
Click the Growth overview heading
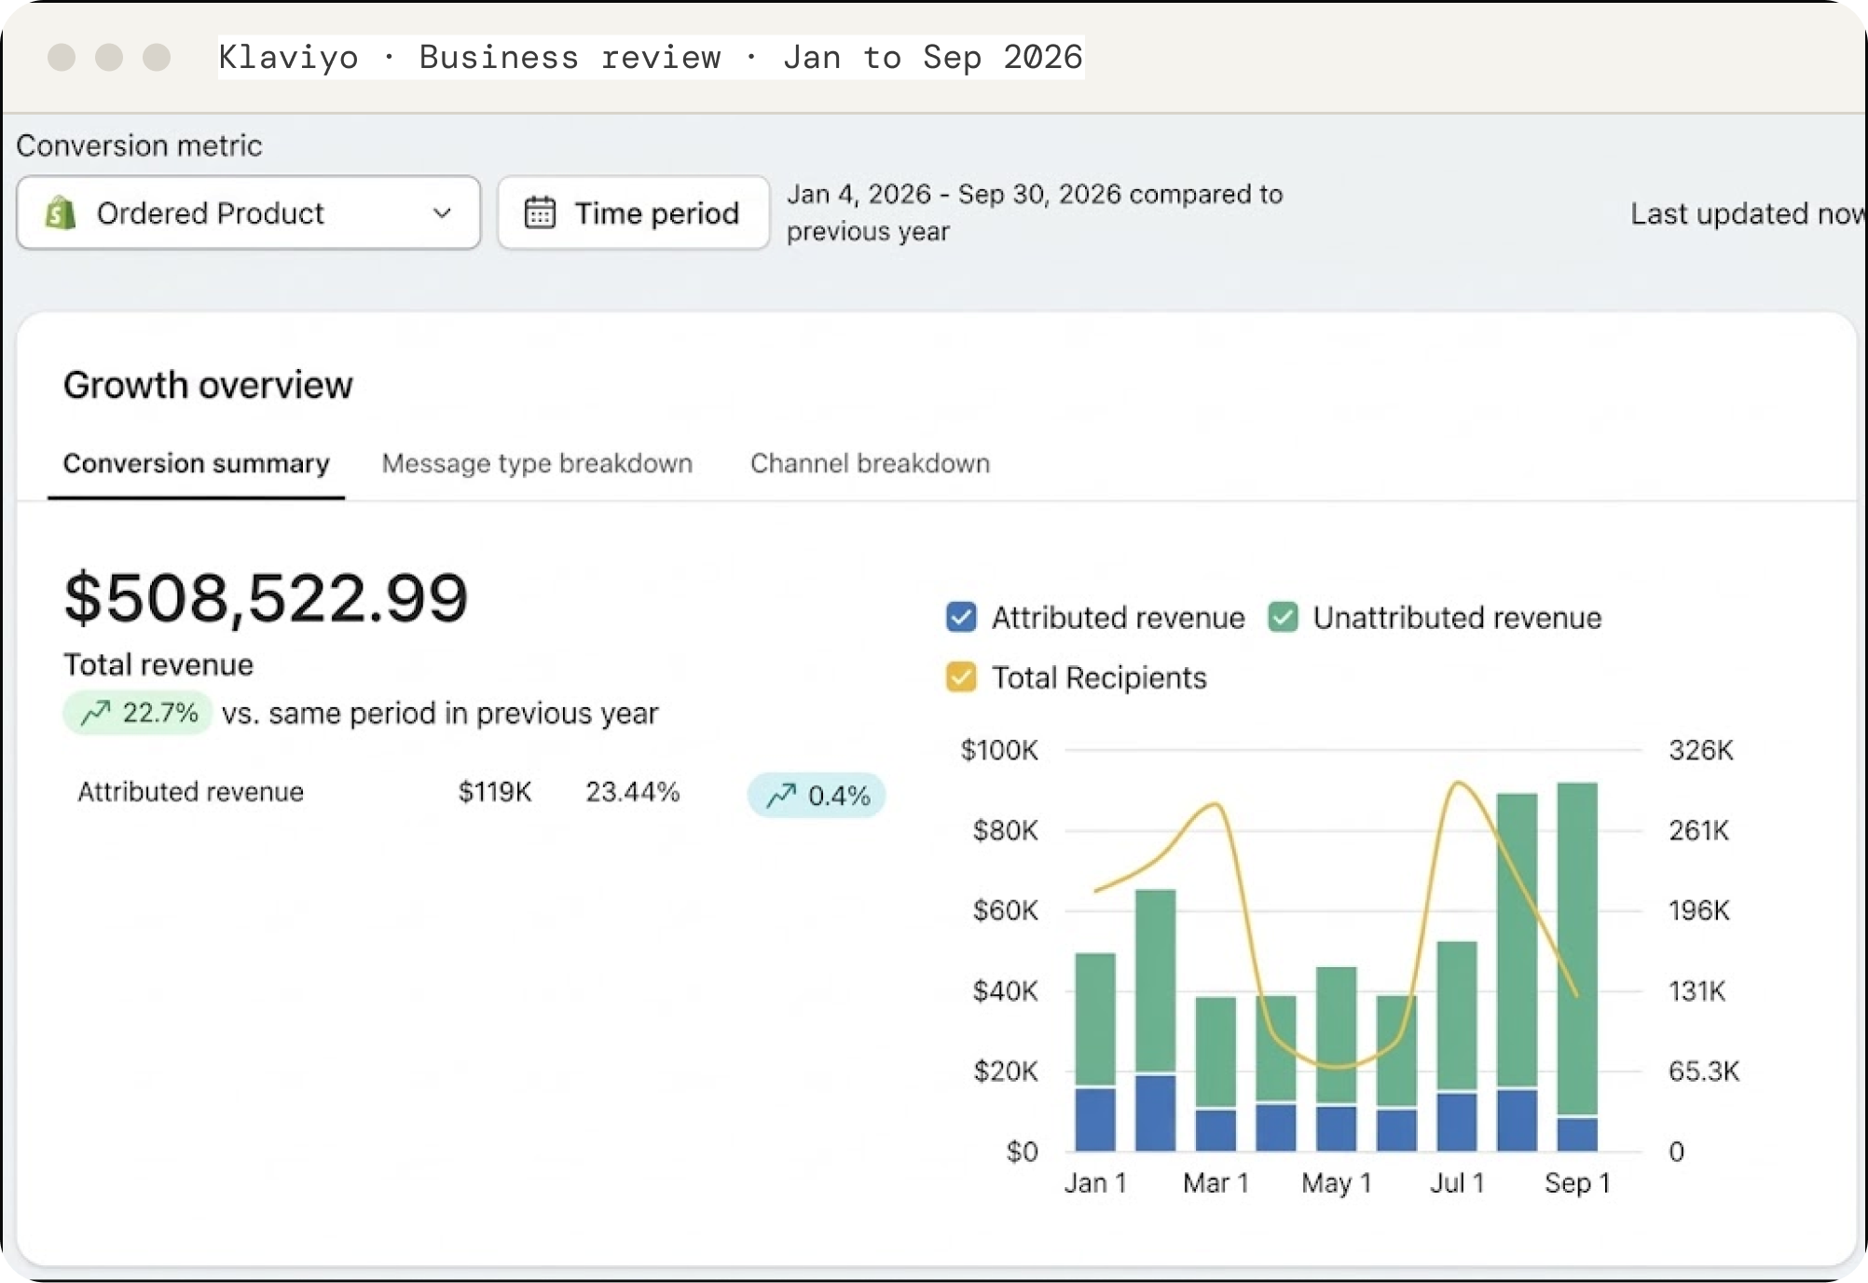pos(208,386)
